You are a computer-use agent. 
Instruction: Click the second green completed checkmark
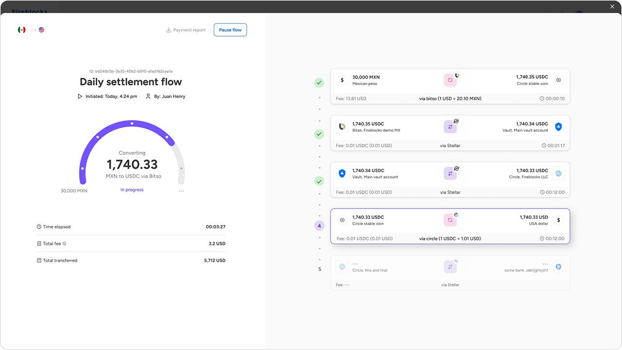[x=319, y=134]
